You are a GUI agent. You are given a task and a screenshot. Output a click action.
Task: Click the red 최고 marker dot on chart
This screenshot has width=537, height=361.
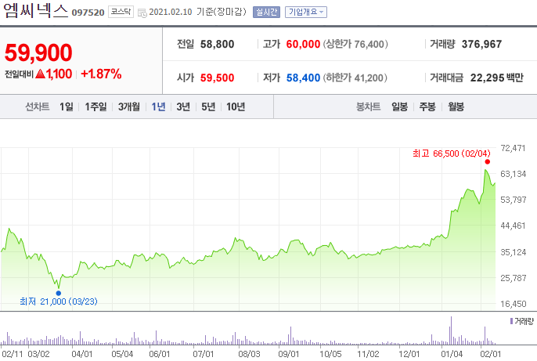tap(488, 161)
